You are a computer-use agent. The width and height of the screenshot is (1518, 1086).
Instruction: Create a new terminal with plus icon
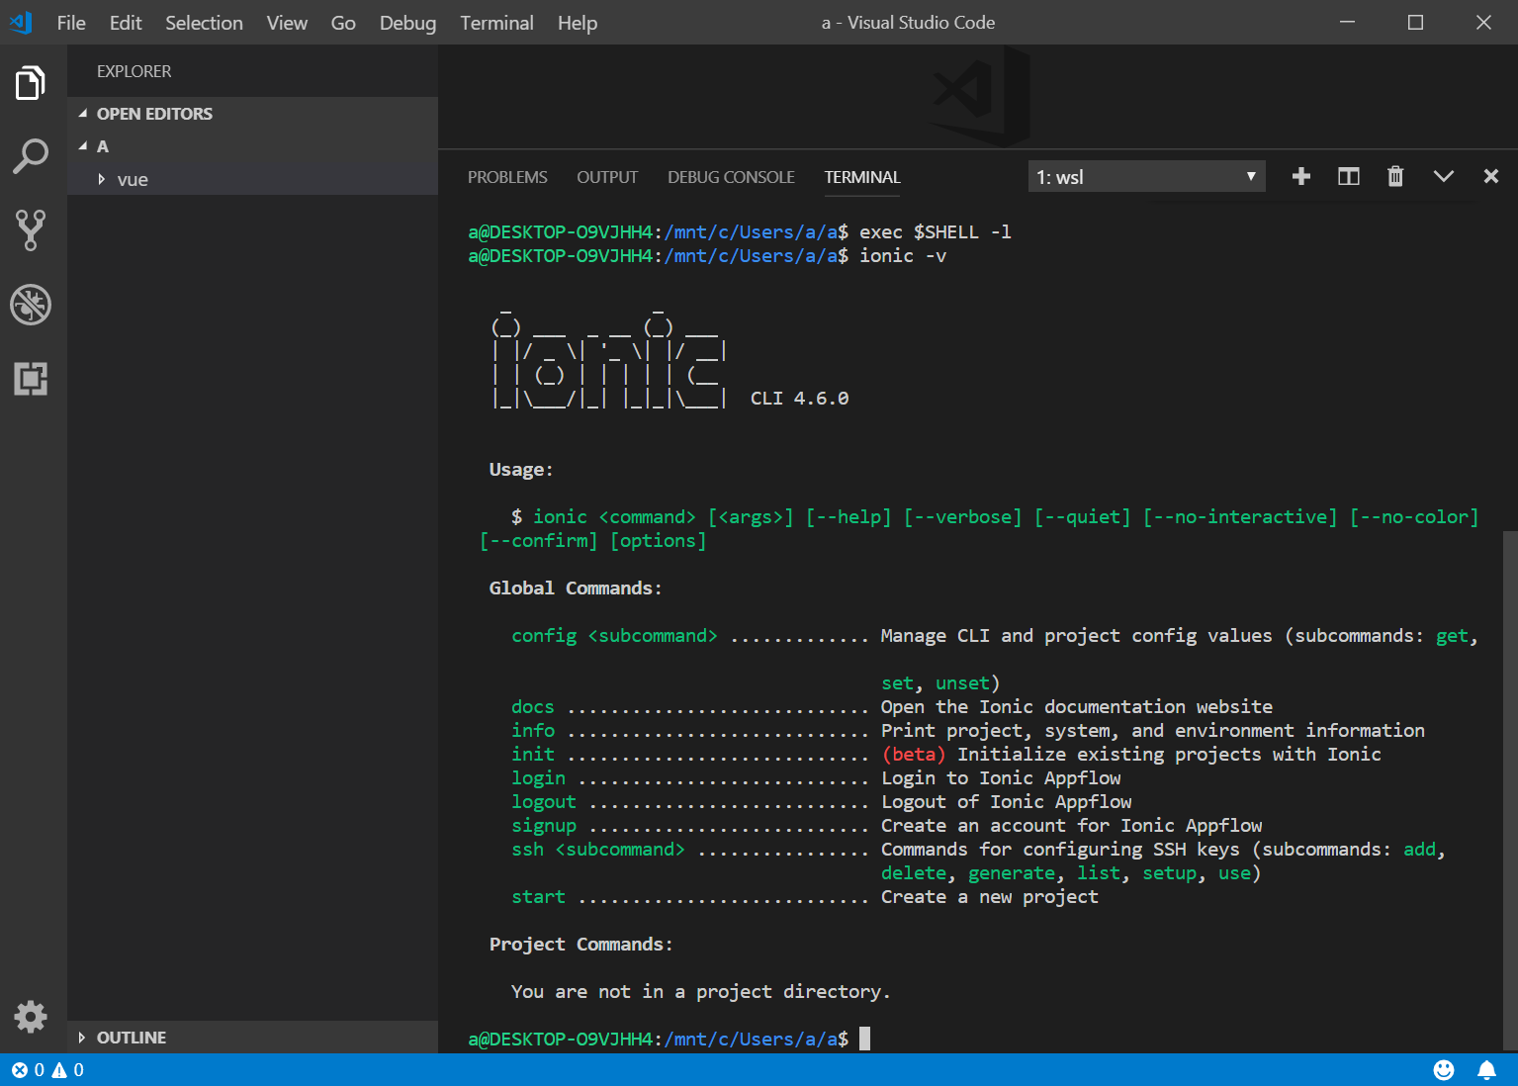click(x=1300, y=176)
